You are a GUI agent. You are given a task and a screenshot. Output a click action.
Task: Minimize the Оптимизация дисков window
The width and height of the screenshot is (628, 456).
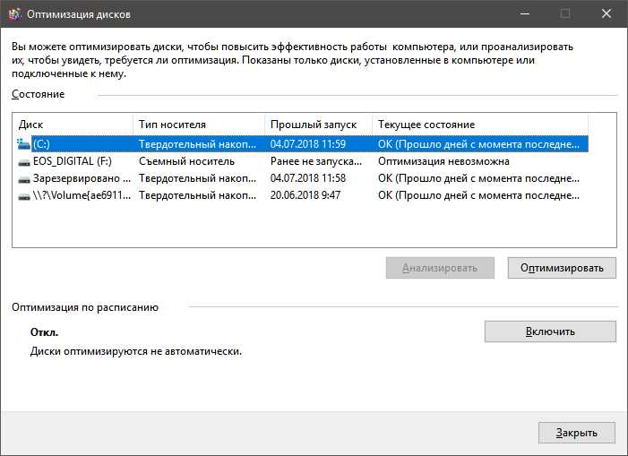click(x=525, y=14)
